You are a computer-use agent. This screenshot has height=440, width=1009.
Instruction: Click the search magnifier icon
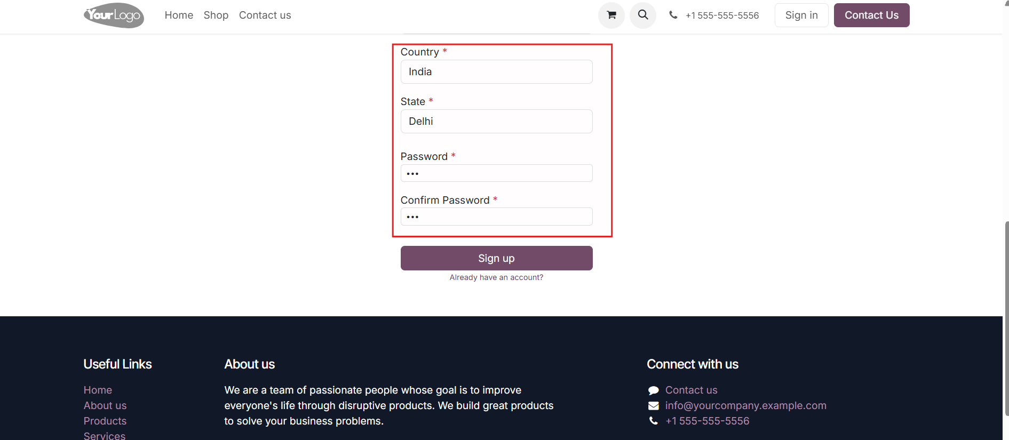coord(643,15)
